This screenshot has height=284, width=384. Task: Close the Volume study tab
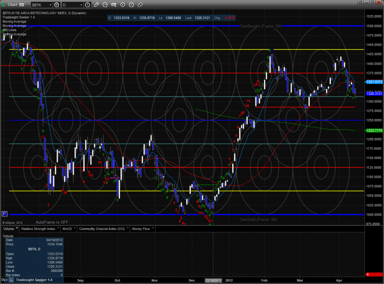[17, 228]
